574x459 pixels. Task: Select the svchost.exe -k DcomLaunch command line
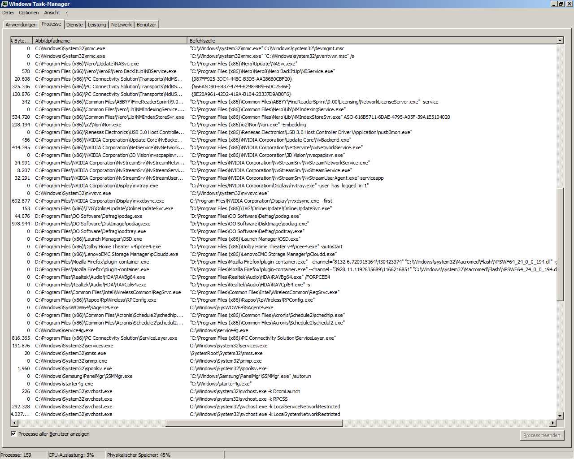point(245,391)
